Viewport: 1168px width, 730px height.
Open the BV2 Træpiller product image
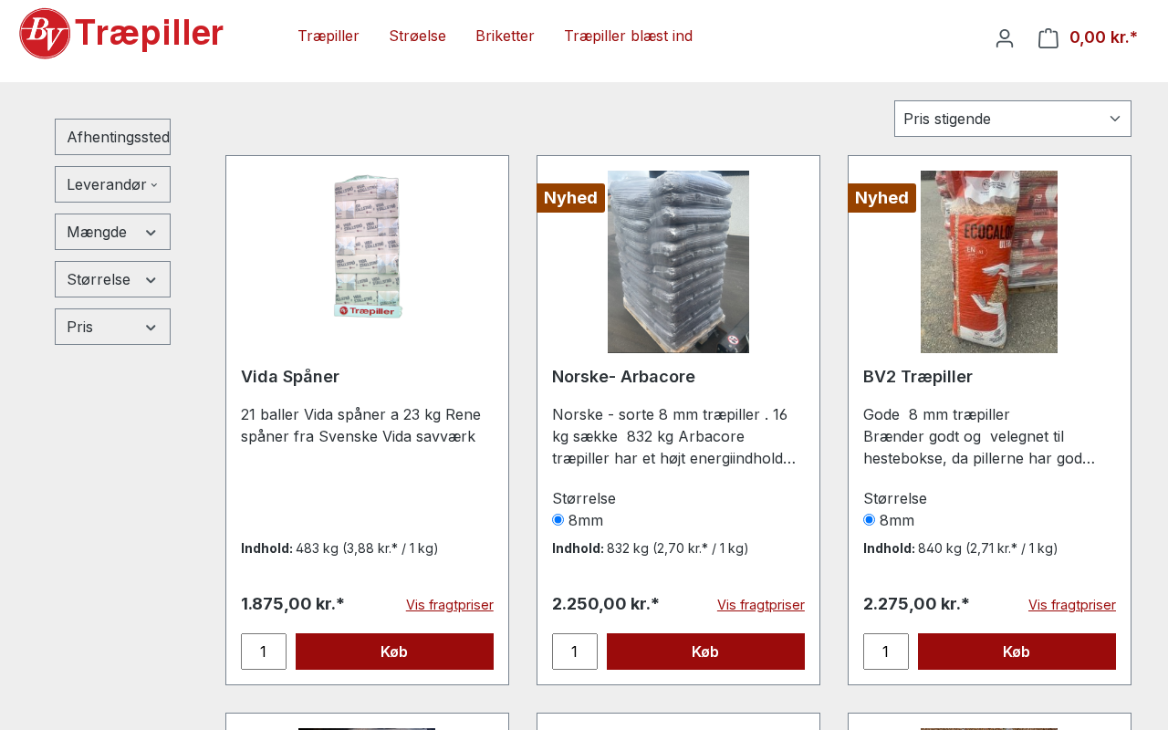tap(988, 262)
